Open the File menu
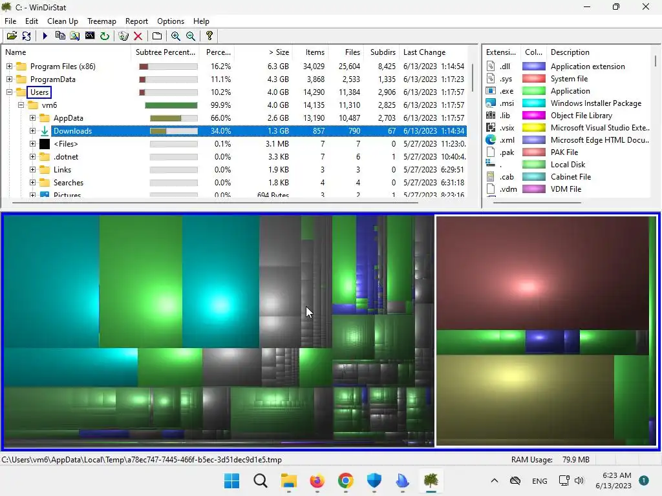The image size is (662, 496). 10,21
